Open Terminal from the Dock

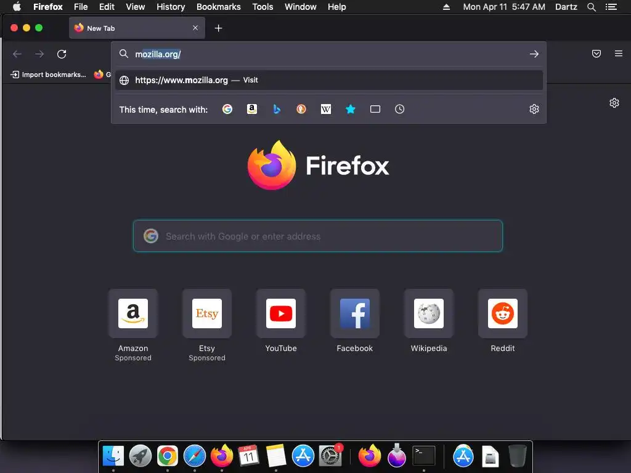pyautogui.click(x=424, y=456)
